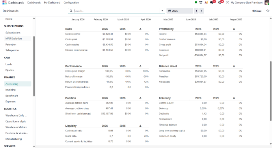Select the Subscriptions dashboard
The image size is (272, 148).
click(13, 33)
